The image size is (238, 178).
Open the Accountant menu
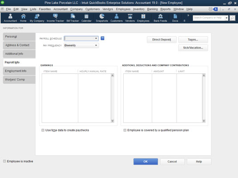click(x=61, y=9)
